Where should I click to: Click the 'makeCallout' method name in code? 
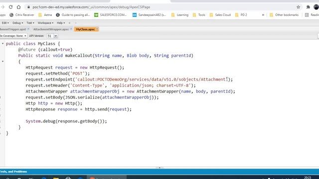[x=79, y=56]
